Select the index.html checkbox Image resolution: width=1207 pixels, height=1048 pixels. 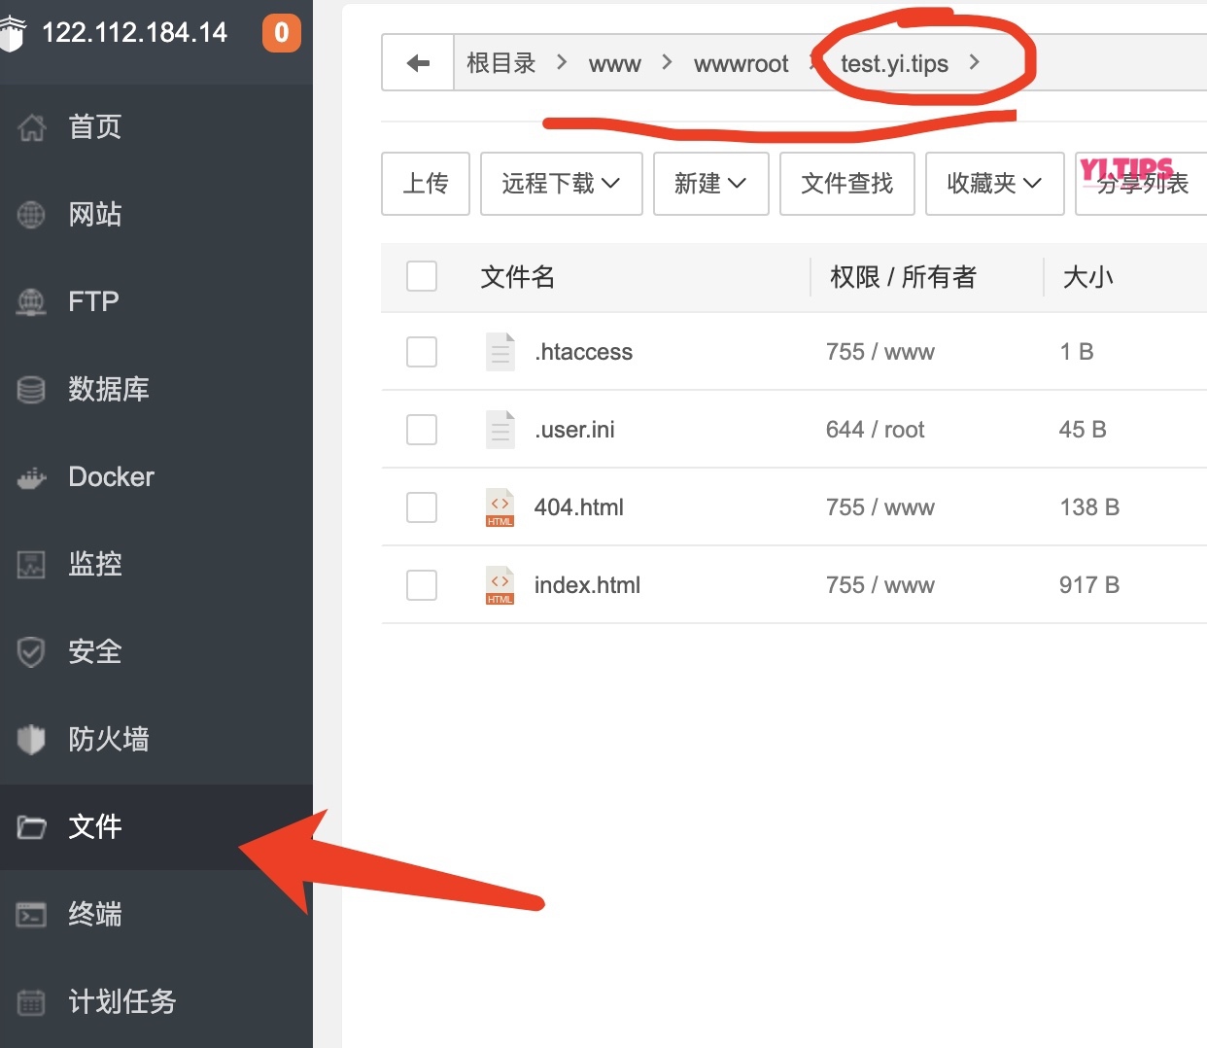coord(422,585)
